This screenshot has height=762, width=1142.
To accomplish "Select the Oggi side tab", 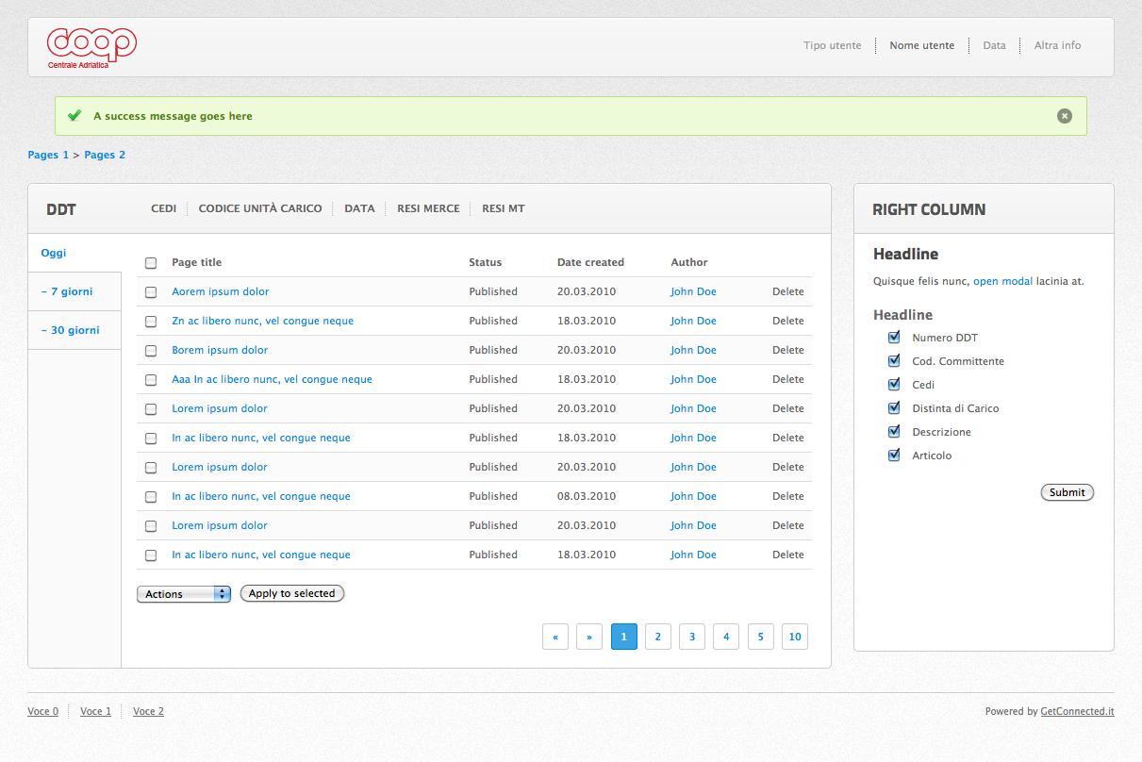I will tap(74, 253).
